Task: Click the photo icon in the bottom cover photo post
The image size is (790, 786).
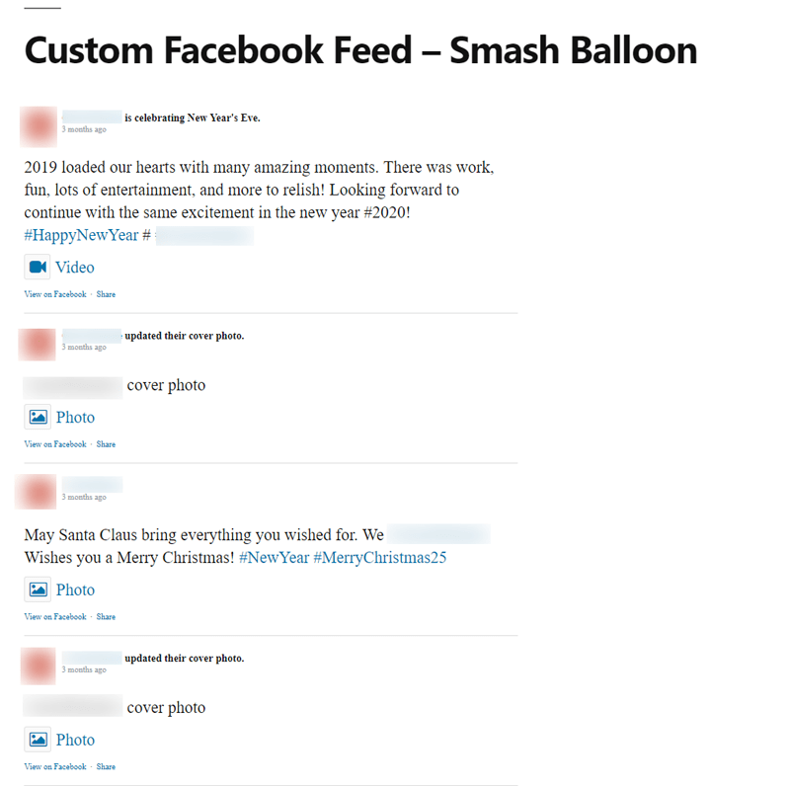Action: (36, 740)
